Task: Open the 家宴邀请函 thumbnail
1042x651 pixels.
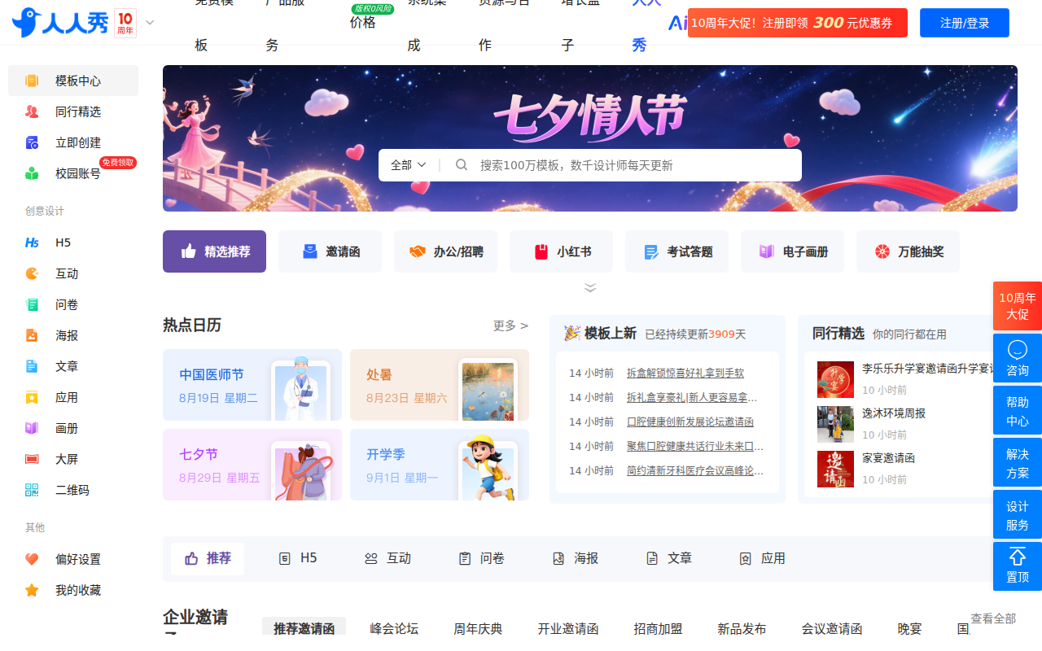Action: pos(835,469)
